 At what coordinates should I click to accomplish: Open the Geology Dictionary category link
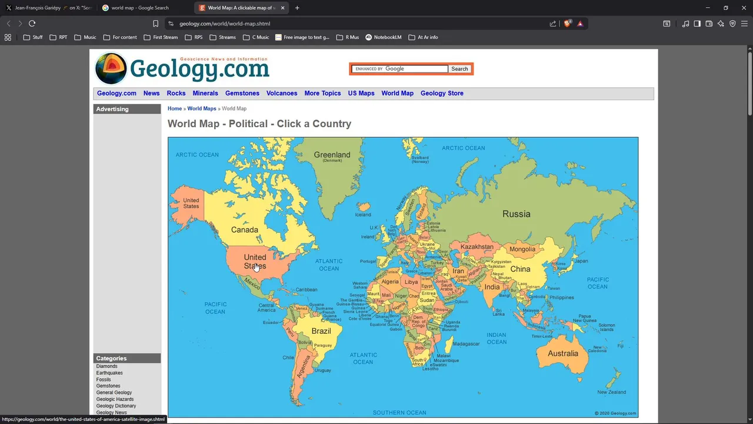tap(116, 406)
